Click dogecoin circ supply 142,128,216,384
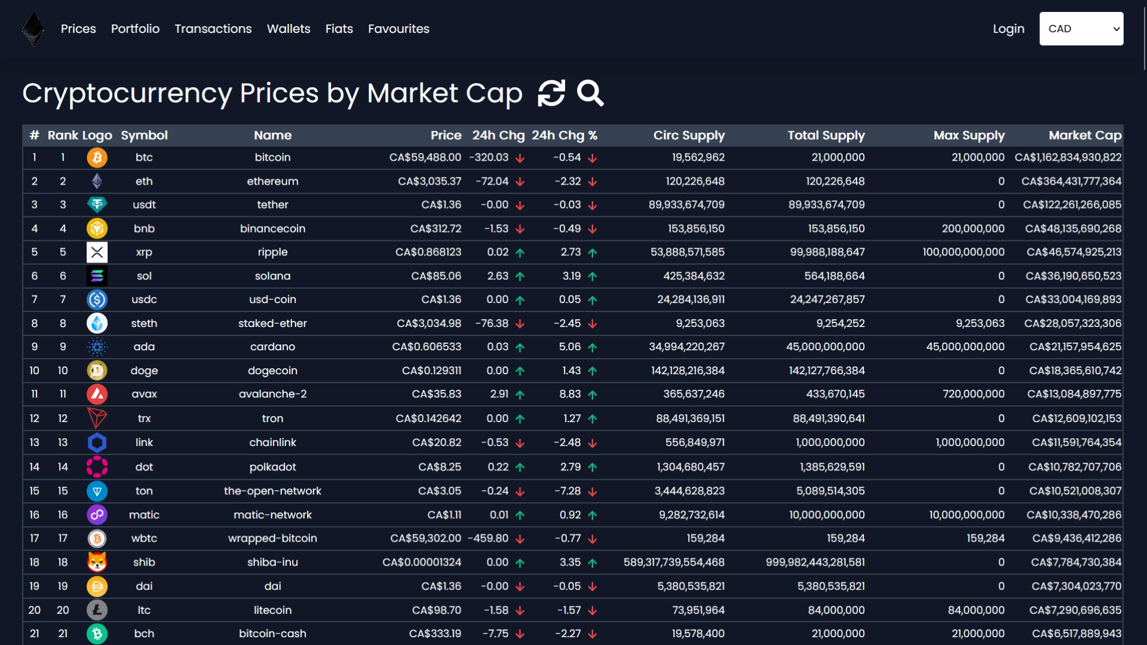 click(x=688, y=371)
